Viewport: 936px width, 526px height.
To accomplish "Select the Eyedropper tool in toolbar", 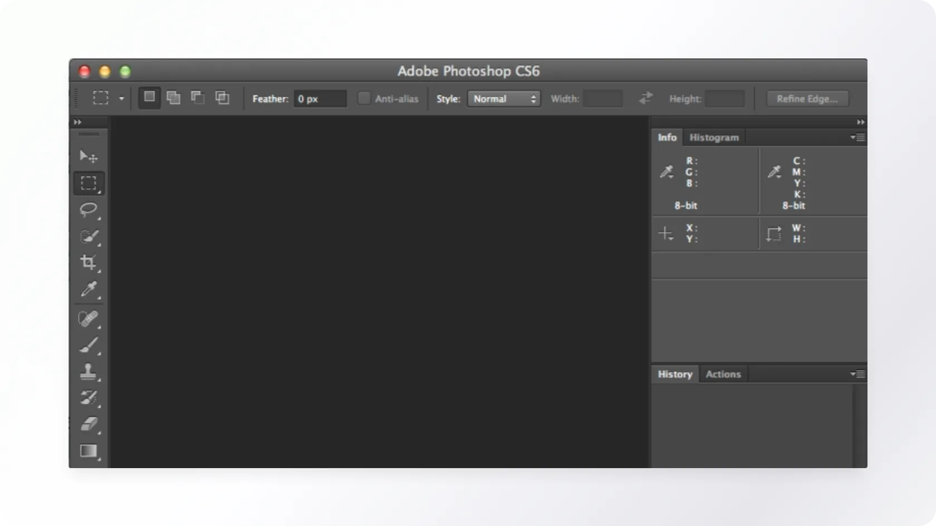I will 89,289.
